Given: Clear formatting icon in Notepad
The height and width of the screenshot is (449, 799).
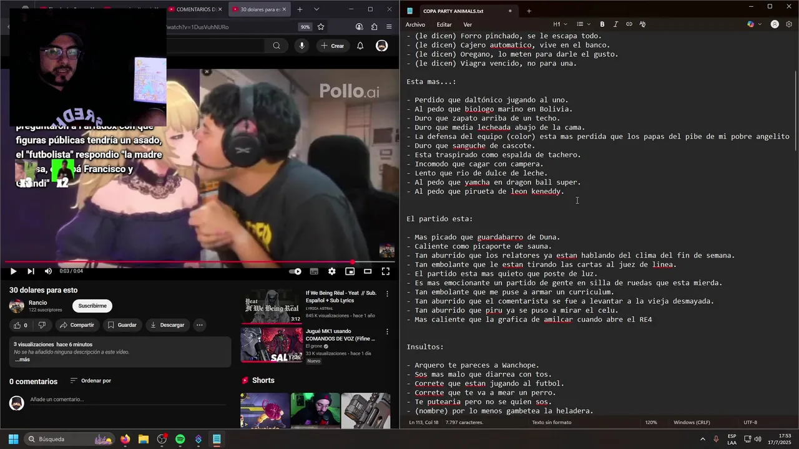Looking at the screenshot, I should (x=642, y=24).
